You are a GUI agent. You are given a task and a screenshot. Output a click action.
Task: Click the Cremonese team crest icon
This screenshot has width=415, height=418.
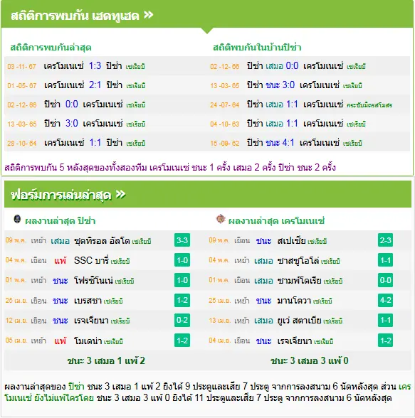coord(221,219)
